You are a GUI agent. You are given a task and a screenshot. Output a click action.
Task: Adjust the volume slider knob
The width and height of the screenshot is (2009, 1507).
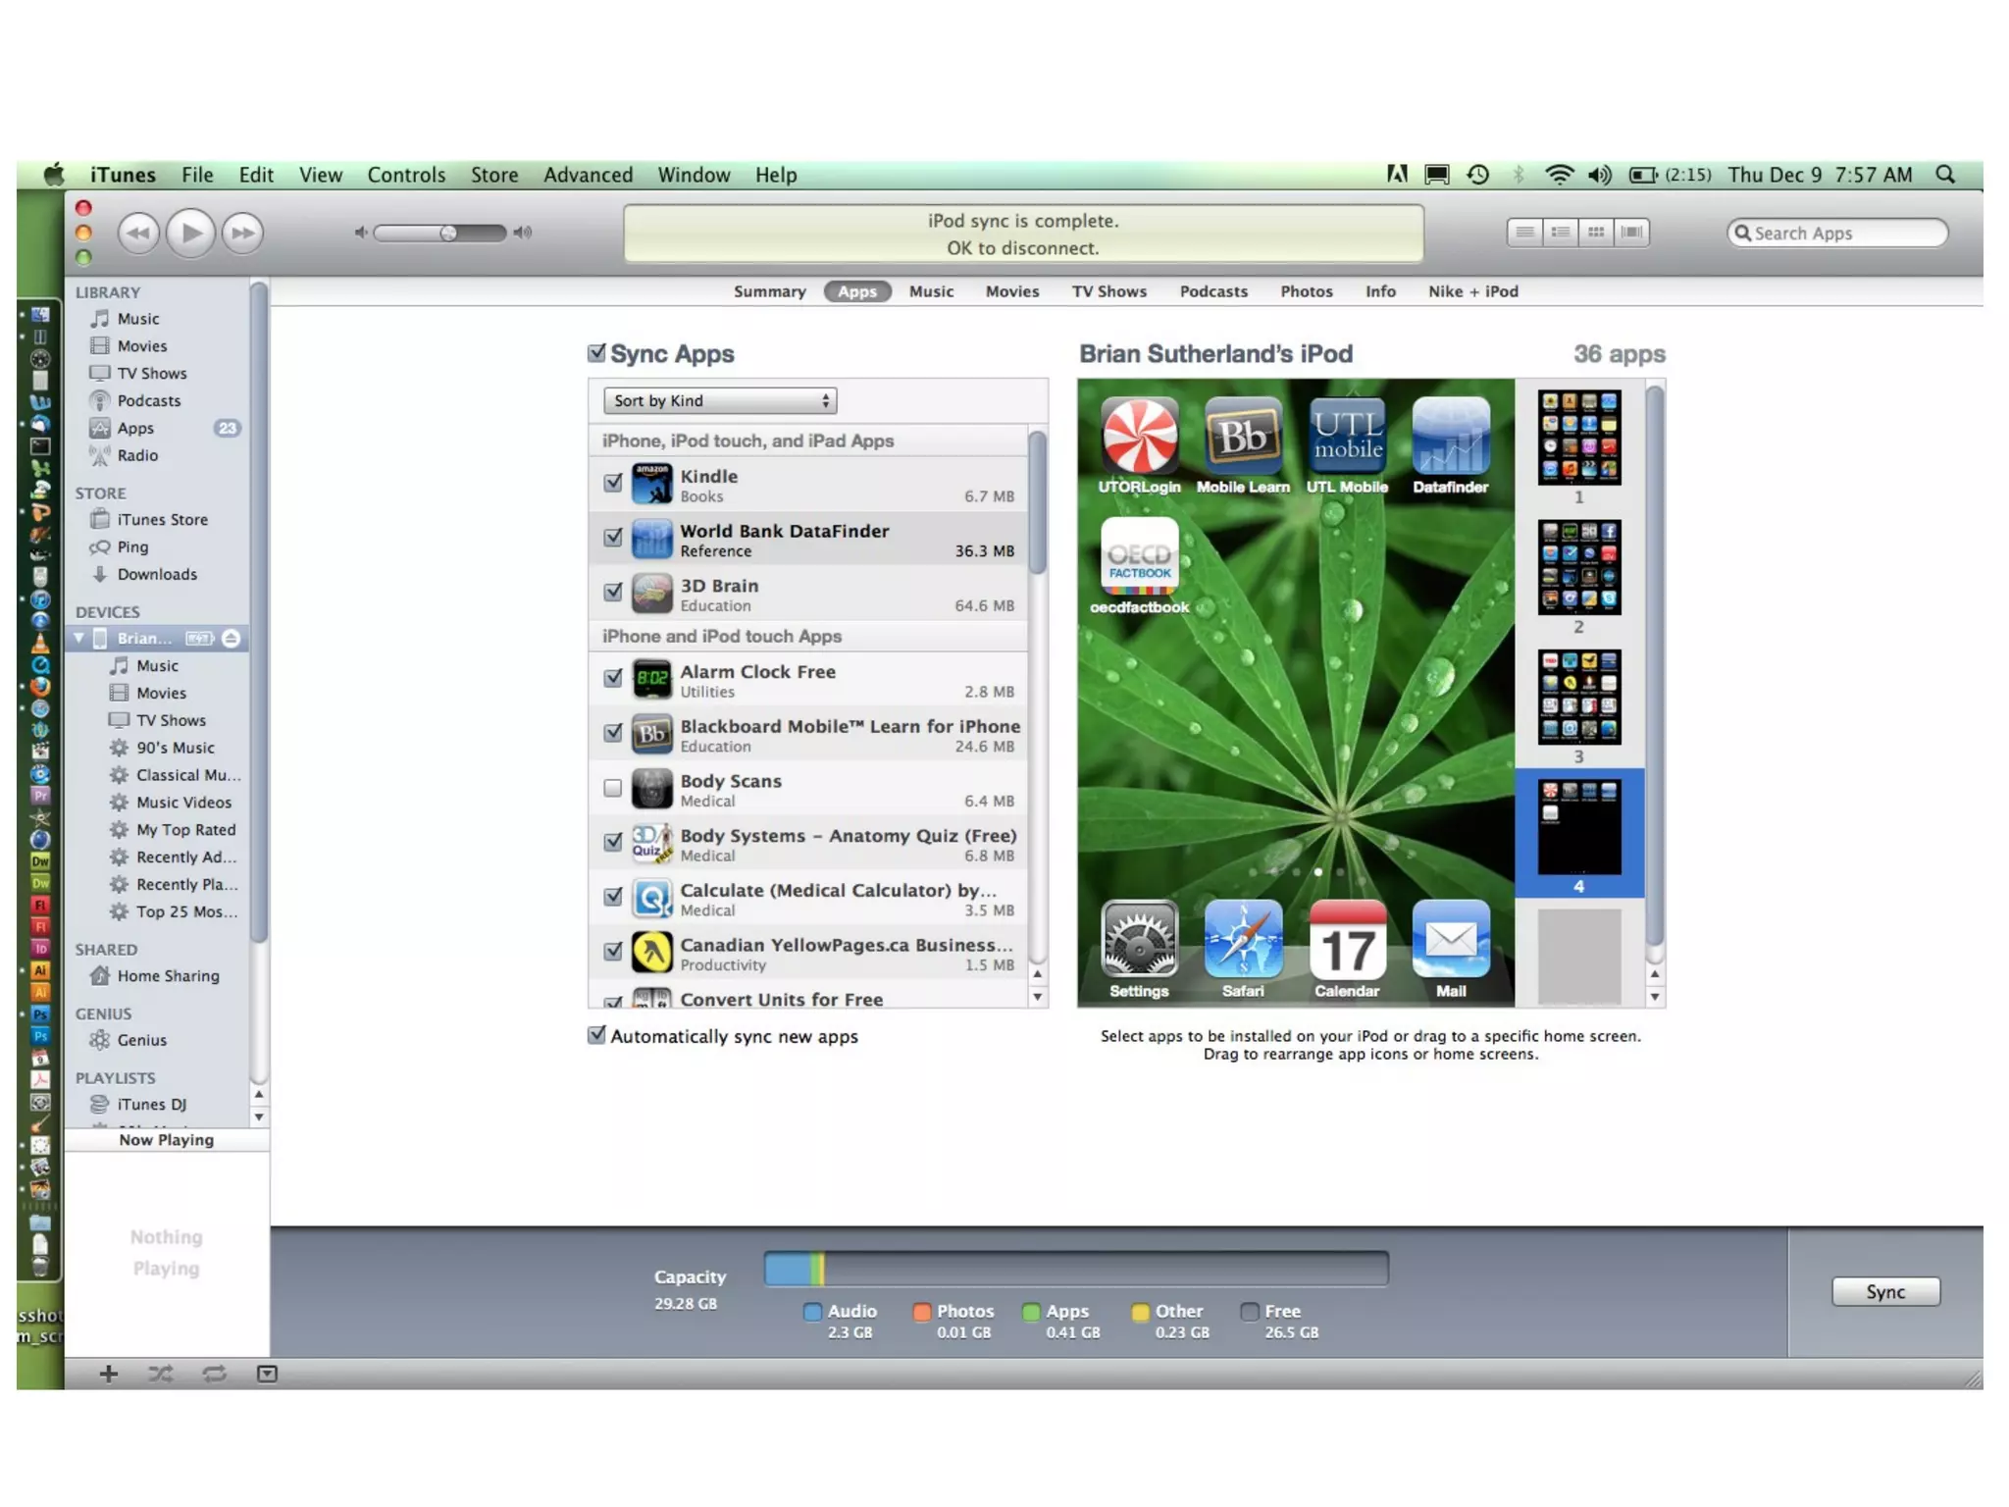coord(448,233)
